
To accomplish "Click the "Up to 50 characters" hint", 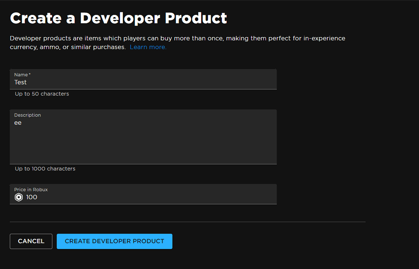I will coord(42,94).
